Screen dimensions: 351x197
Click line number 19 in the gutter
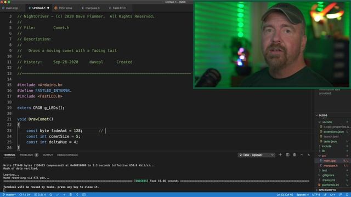9,108
